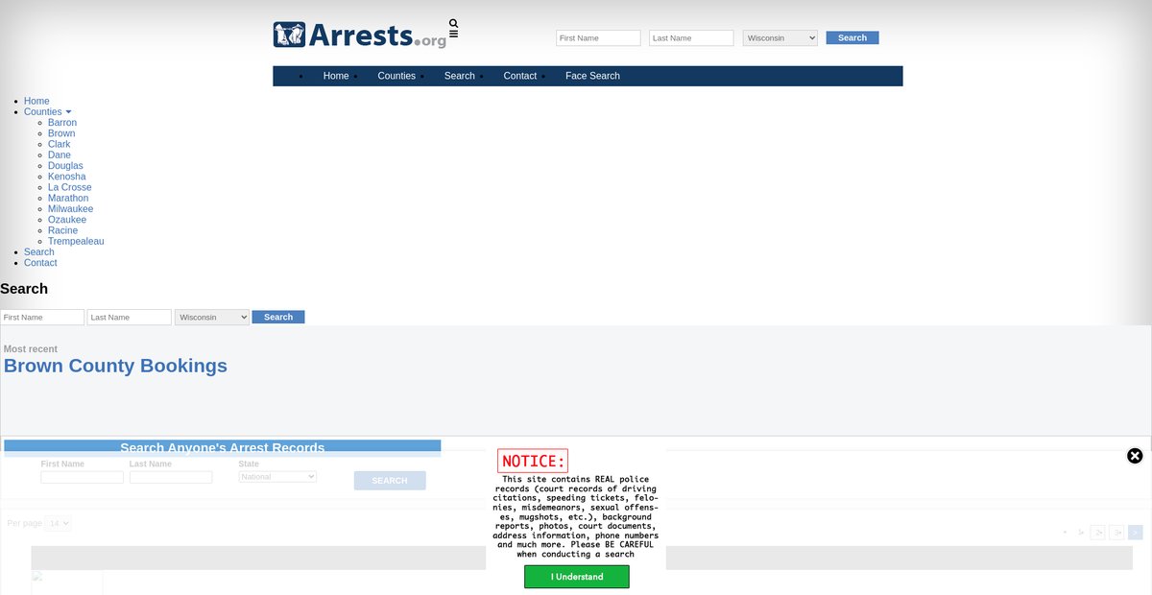The width and height of the screenshot is (1152, 595).
Task: Open the Home link in side list
Action: 36,101
